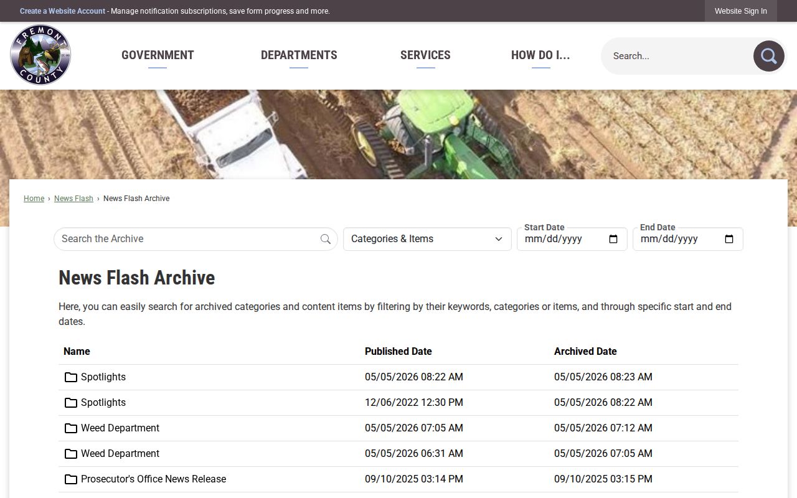This screenshot has width=797, height=498.
Task: Click the archive search magnifier icon
Action: (x=326, y=239)
